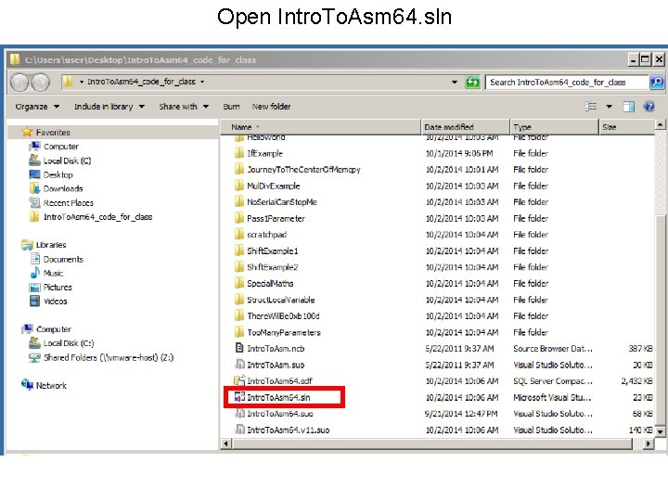The image size is (668, 501).
Task: Select IntroToAsm64.sdf file icon
Action: pos(239,380)
